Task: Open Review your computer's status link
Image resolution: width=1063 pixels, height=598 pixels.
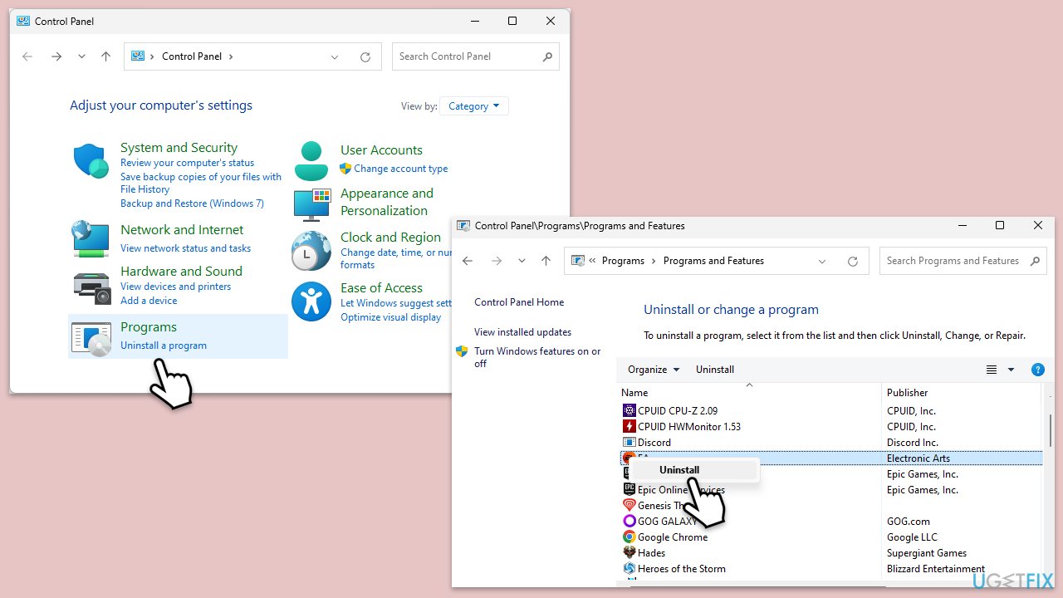Action: [x=187, y=163]
